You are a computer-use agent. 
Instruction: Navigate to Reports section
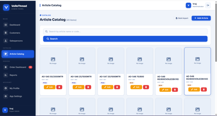[13, 75]
